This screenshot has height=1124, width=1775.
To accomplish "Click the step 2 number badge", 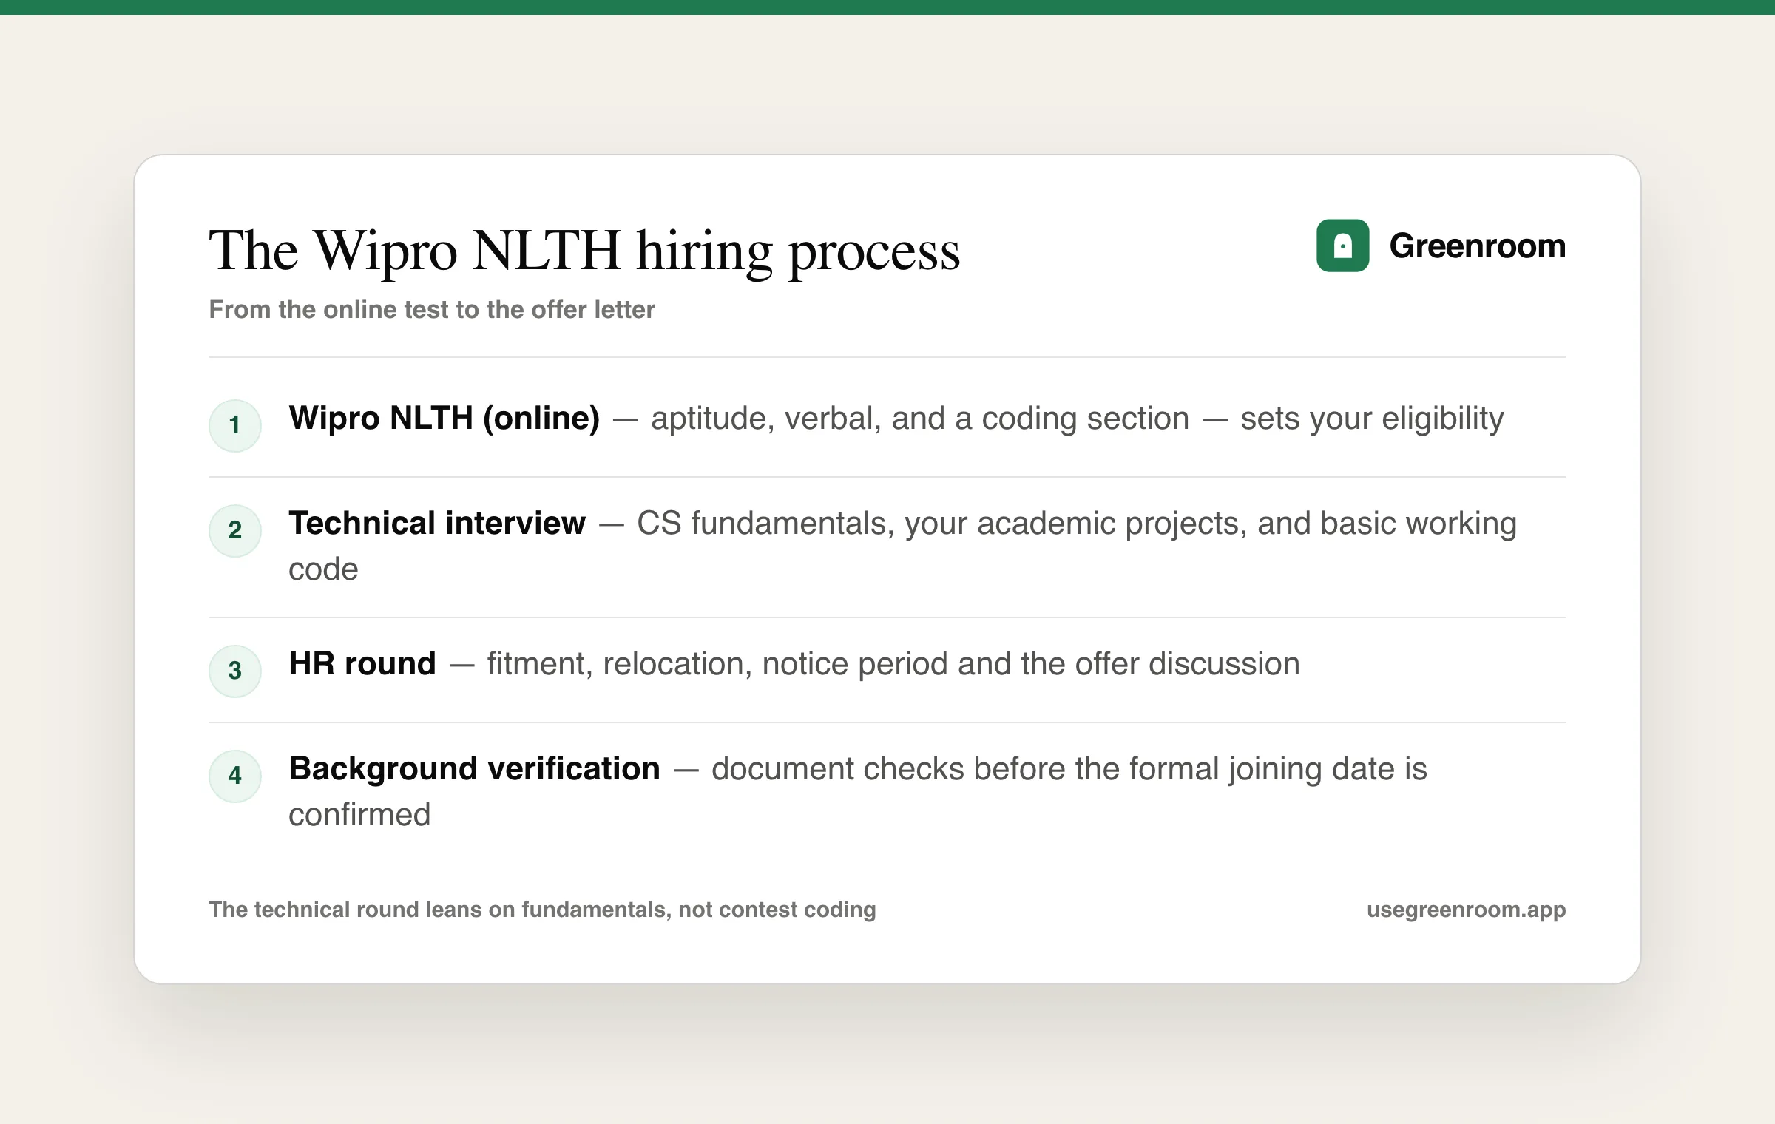I will 235,530.
